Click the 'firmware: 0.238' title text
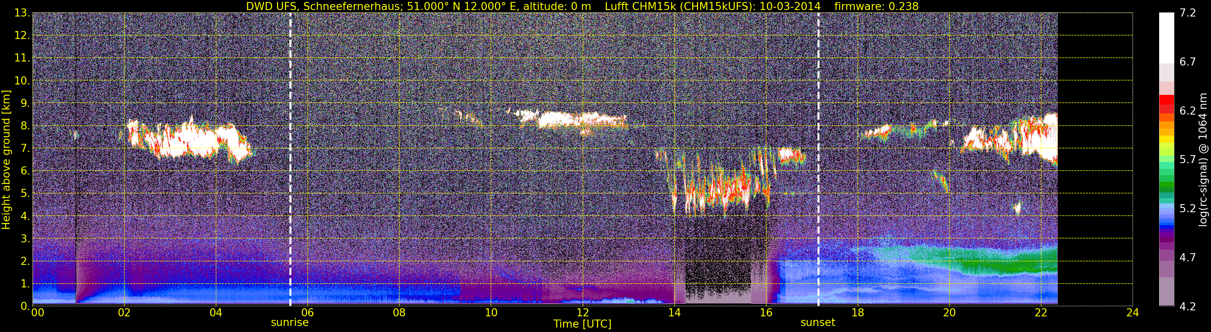The width and height of the screenshot is (1211, 332). coord(876,6)
